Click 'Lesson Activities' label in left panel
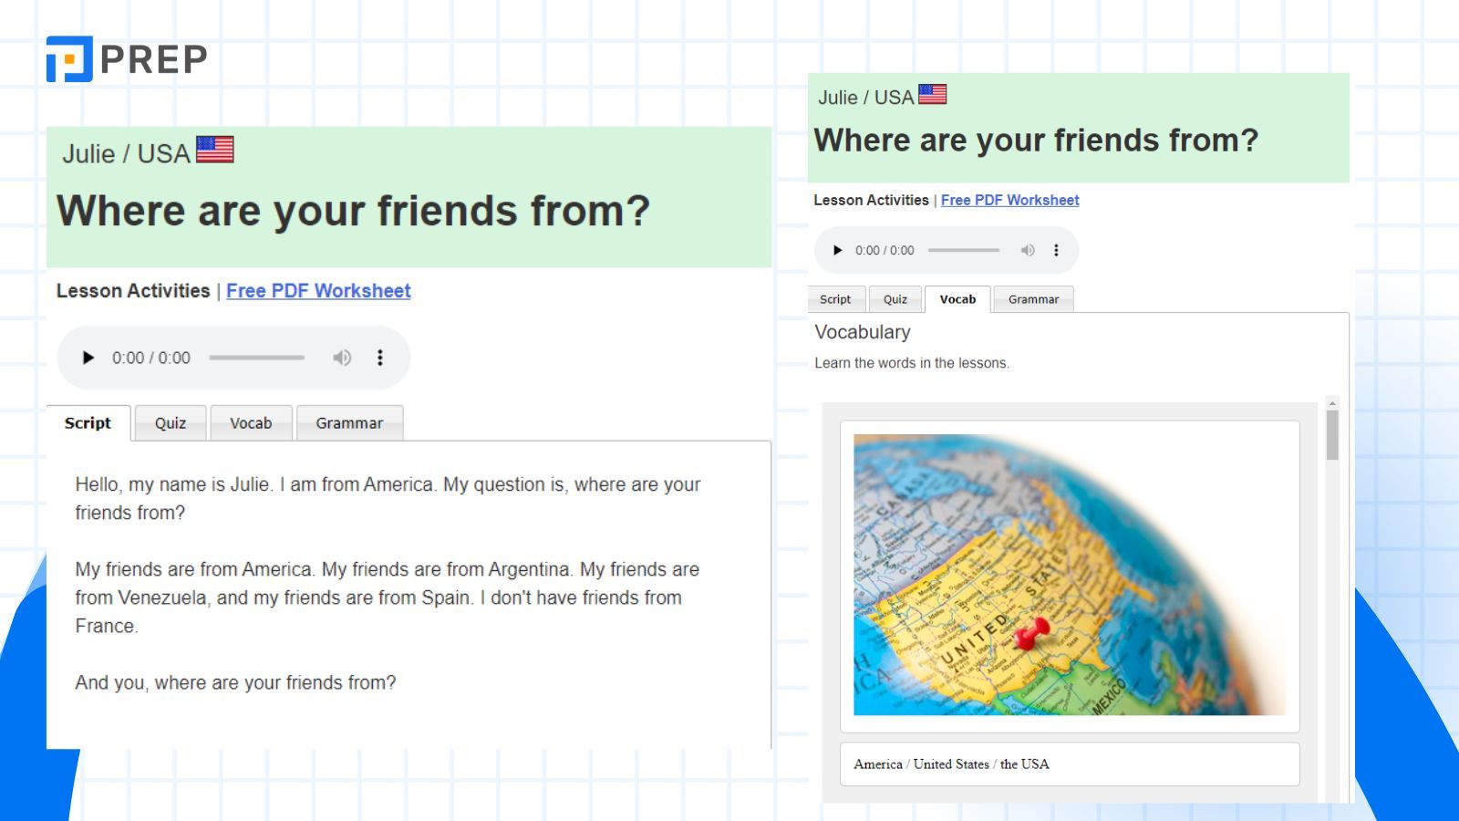 tap(133, 291)
